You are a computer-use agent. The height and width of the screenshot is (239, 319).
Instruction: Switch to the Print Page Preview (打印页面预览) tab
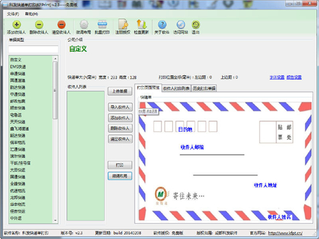[x=148, y=88]
